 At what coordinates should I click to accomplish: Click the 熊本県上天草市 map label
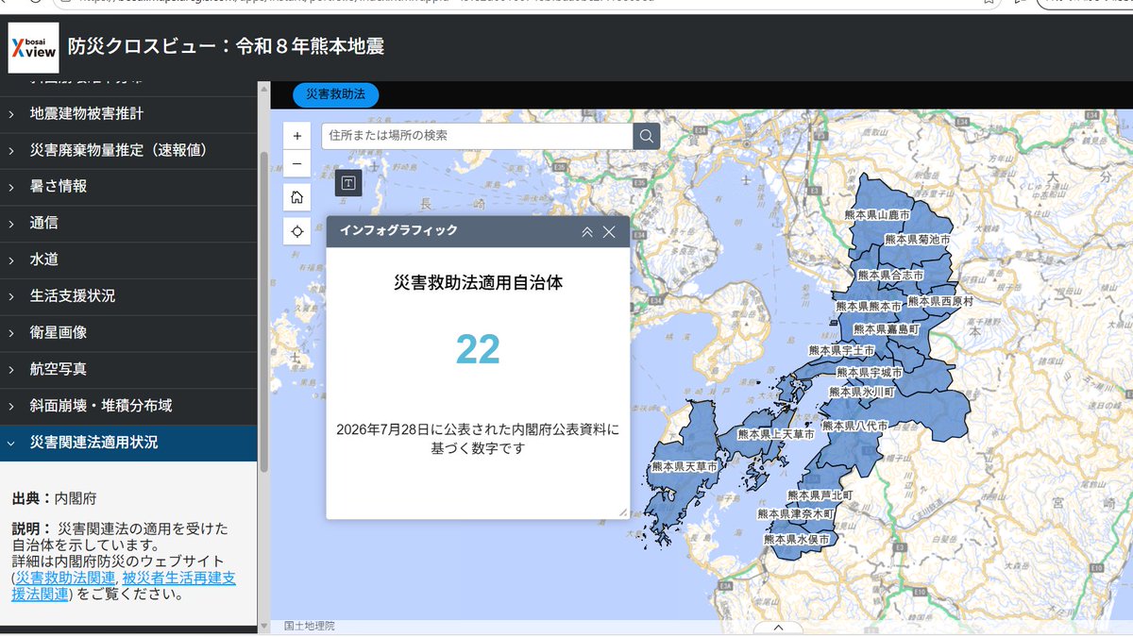(x=776, y=435)
